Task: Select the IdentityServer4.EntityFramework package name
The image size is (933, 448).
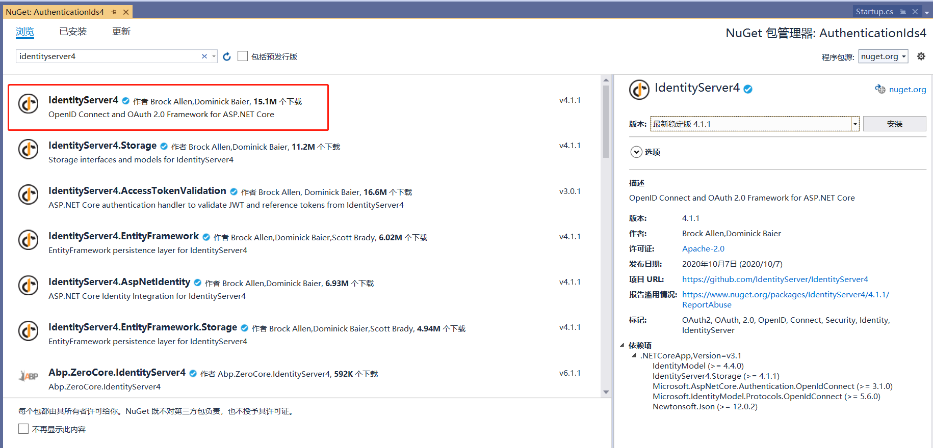Action: tap(123, 236)
